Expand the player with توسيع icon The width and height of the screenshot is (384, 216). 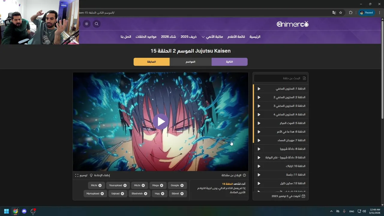pyautogui.click(x=81, y=175)
